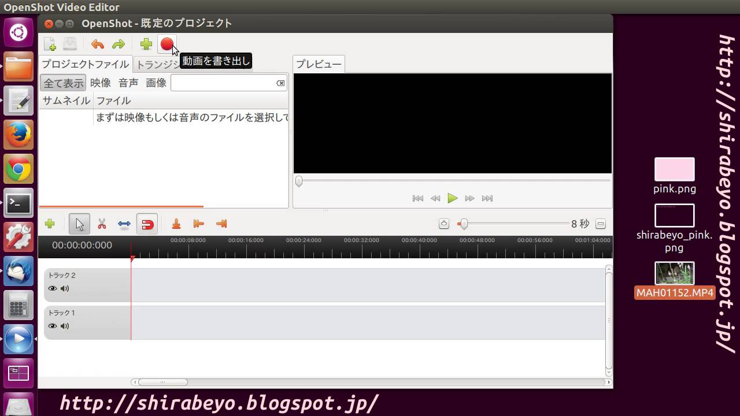Mute Track 1 audio speaker
This screenshot has width=740, height=416.
click(x=65, y=326)
